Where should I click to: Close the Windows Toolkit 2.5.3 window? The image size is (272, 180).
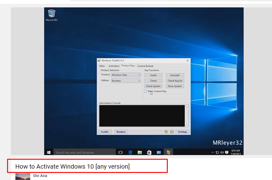(188, 61)
